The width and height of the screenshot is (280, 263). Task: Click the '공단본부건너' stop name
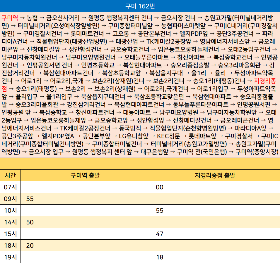(x=154, y=34)
